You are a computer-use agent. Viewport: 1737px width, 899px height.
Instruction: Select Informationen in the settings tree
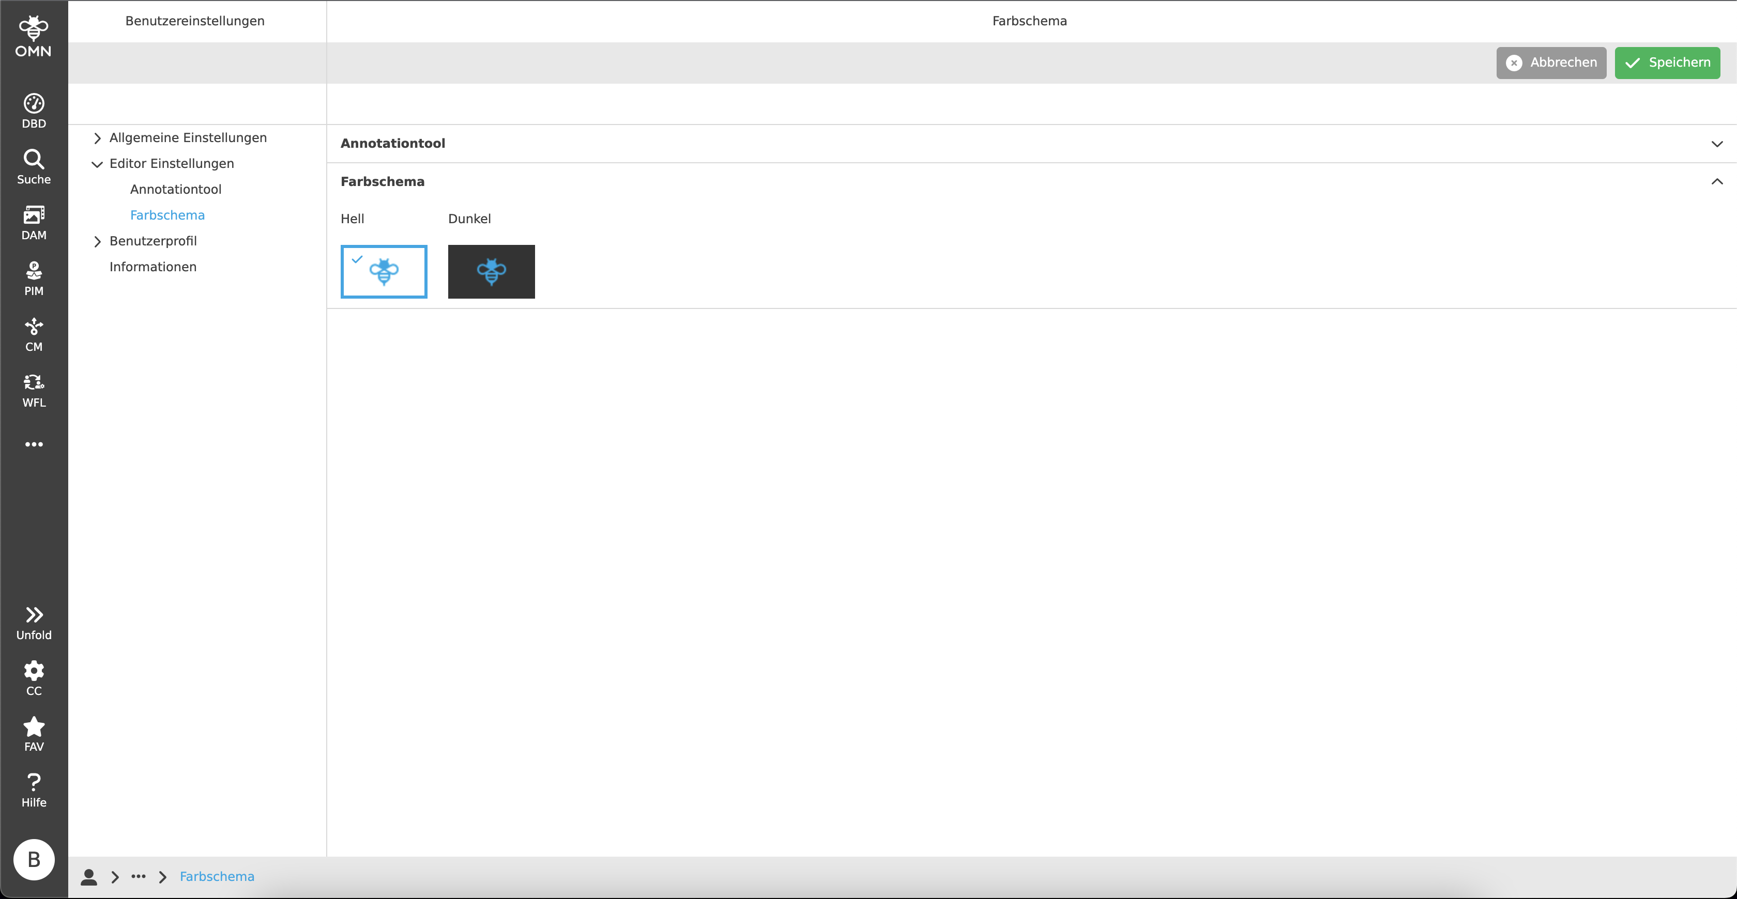pos(153,266)
